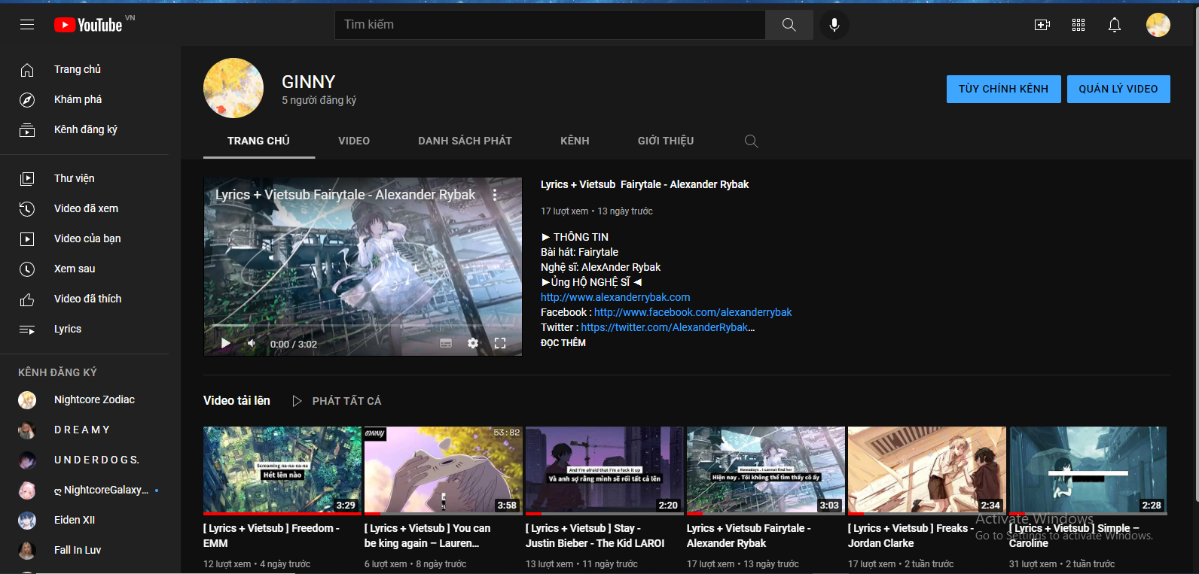Expand description with ĐỌC THÊM

(x=563, y=342)
